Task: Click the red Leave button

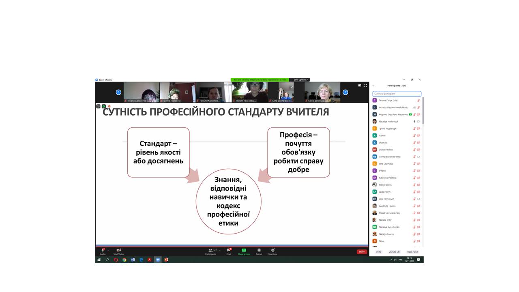Action: pyautogui.click(x=362, y=252)
